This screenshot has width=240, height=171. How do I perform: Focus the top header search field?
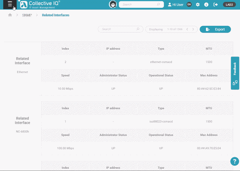tap(138, 5)
